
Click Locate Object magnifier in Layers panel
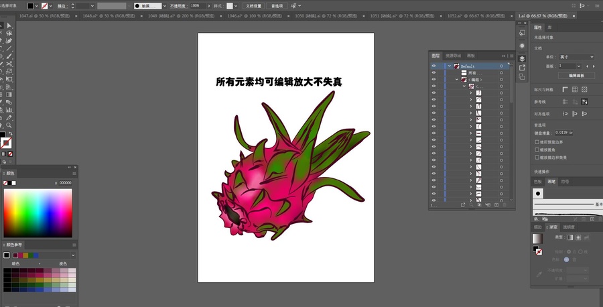click(x=471, y=205)
